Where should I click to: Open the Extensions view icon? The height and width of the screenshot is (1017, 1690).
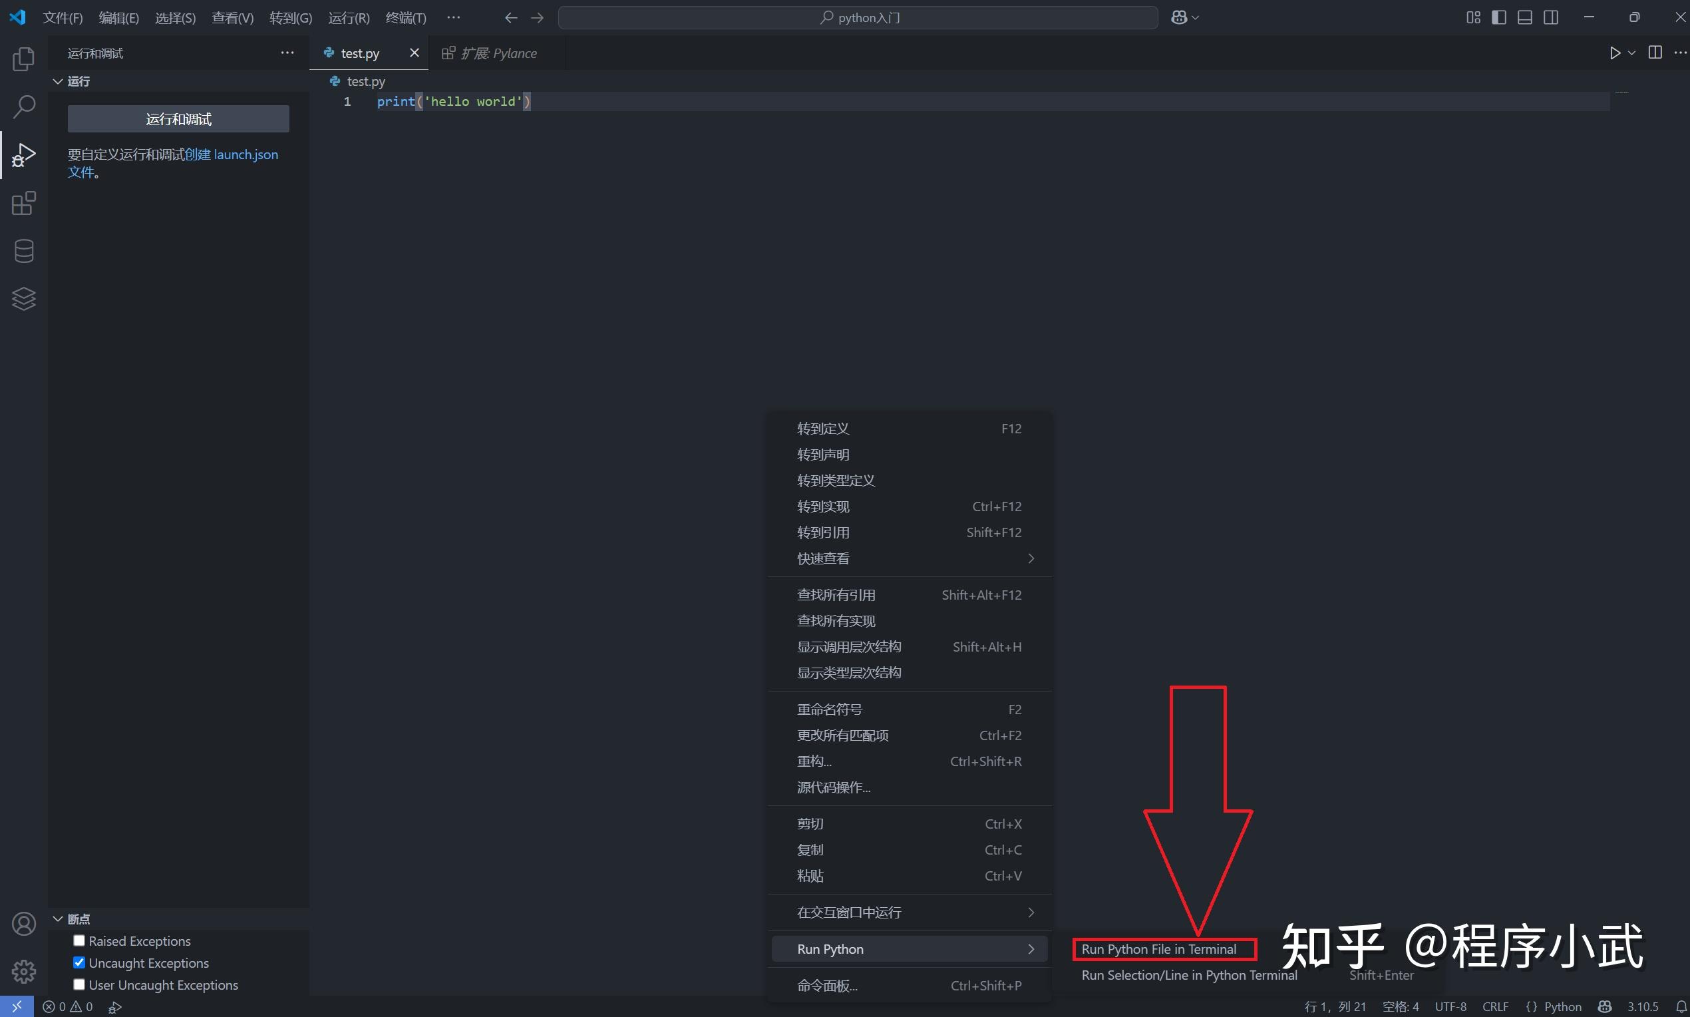point(23,204)
